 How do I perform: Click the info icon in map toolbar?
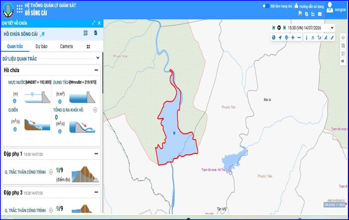[x=307, y=37]
